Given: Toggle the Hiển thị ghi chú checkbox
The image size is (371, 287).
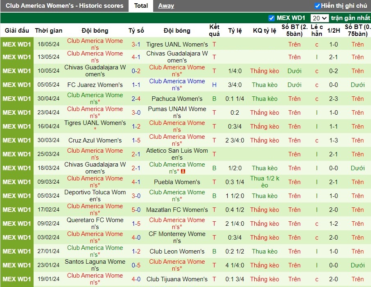Looking at the screenshot, I should click(317, 6).
